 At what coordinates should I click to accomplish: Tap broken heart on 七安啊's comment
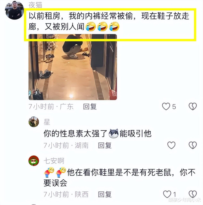pos(193,194)
